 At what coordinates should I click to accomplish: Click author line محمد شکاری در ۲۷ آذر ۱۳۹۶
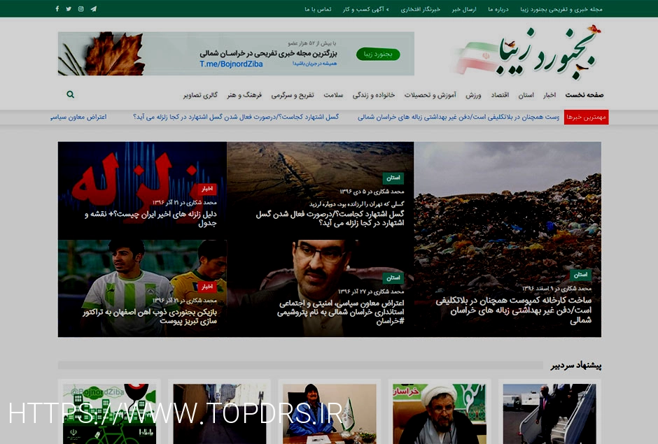click(371, 292)
